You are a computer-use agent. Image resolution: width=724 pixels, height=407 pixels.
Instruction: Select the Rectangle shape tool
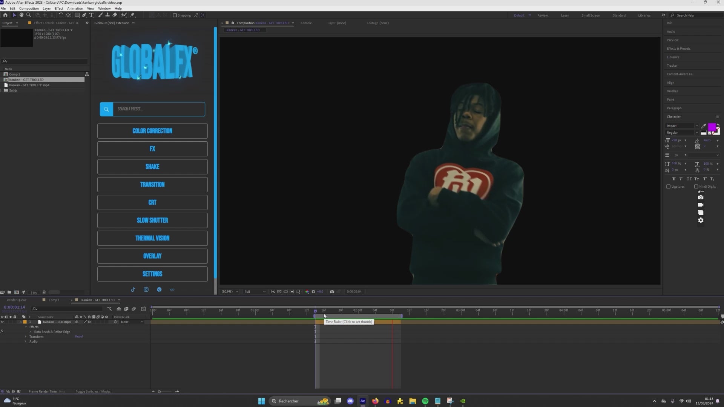[77, 15]
